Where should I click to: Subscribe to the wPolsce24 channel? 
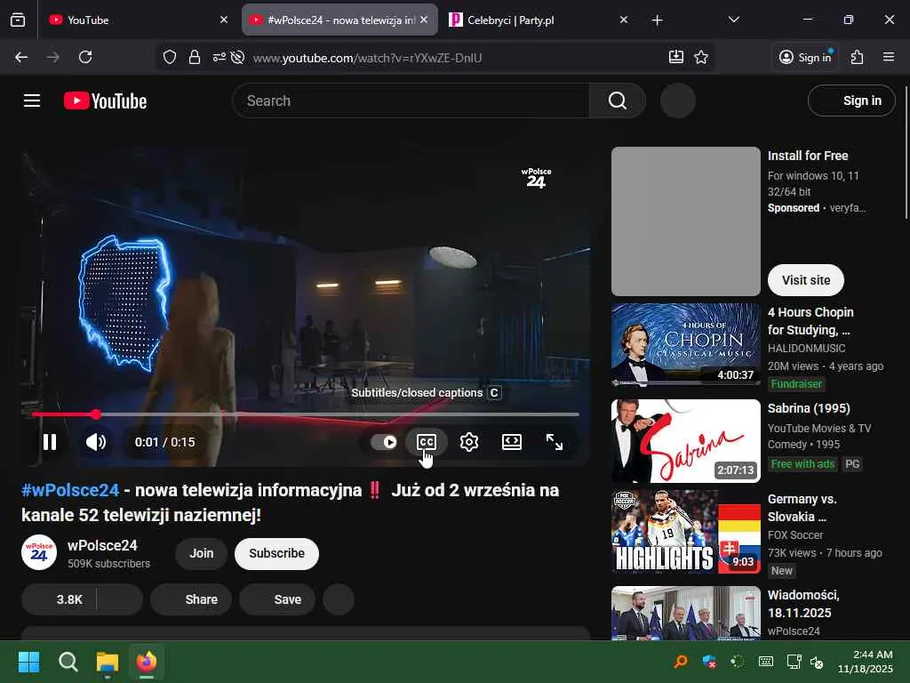[277, 553]
